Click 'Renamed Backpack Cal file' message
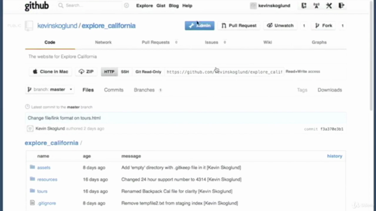The image size is (376, 211). 177,192
